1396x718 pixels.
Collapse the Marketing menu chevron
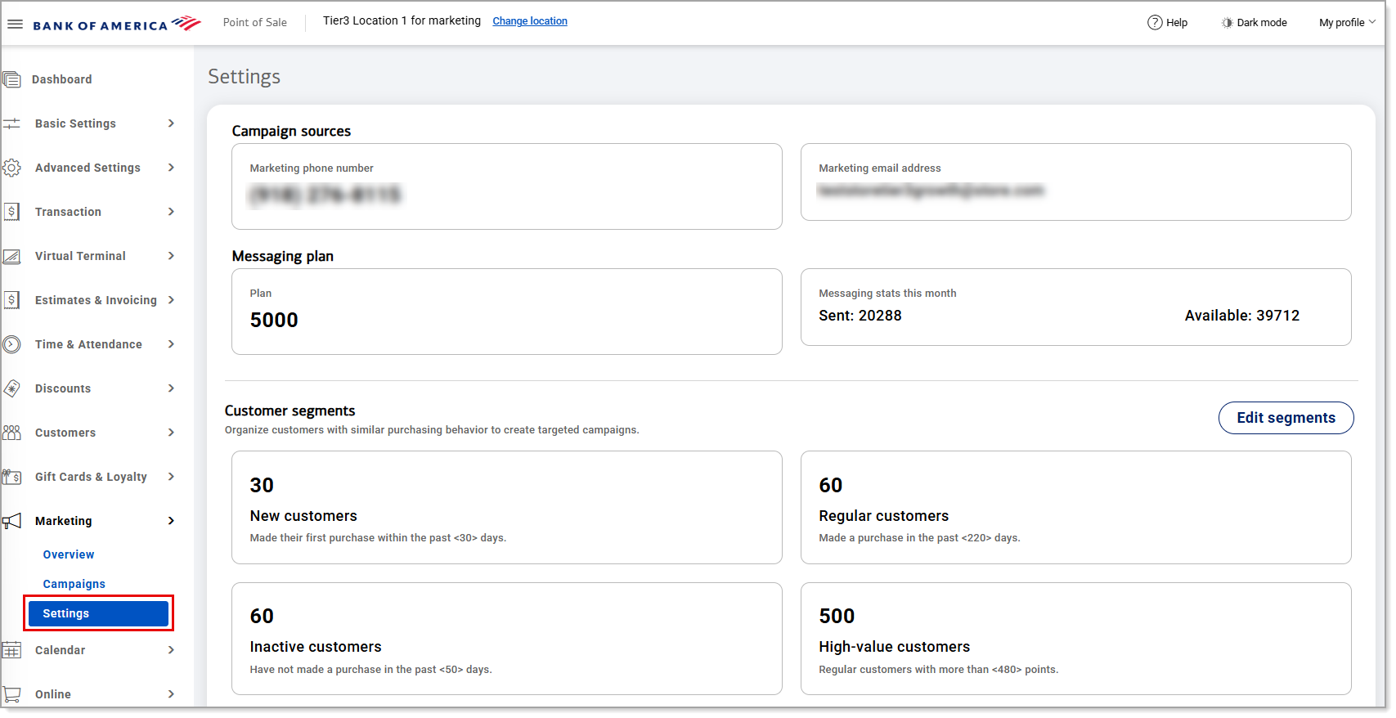click(x=171, y=521)
